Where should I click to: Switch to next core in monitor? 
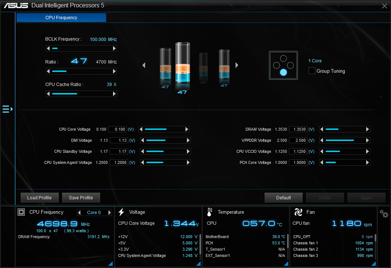(x=109, y=213)
